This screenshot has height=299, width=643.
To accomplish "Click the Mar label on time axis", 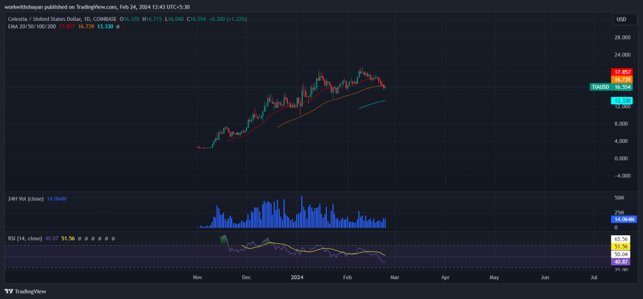I will point(394,278).
